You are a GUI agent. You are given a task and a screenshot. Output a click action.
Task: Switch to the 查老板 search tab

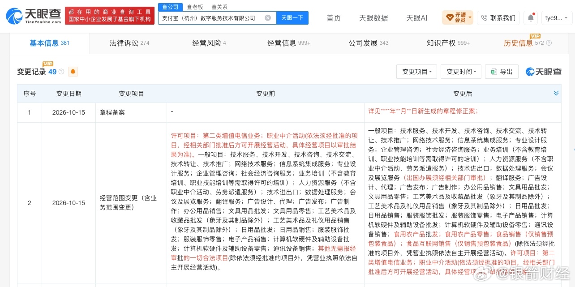point(195,7)
